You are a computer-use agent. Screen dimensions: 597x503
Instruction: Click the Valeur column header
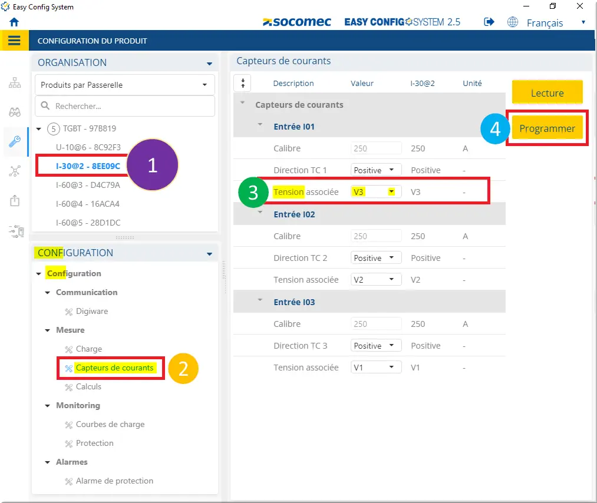362,83
